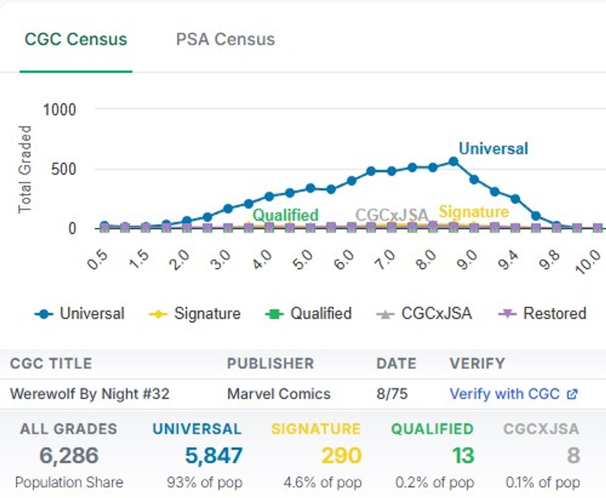Viewport: 606px width, 498px height.
Task: Click the All Grades total 6,286
Action: [x=69, y=455]
